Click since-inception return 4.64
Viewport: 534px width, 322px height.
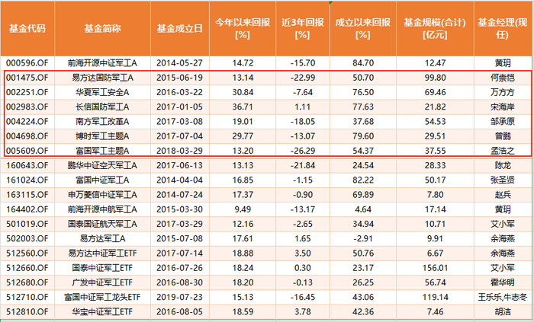click(362, 209)
